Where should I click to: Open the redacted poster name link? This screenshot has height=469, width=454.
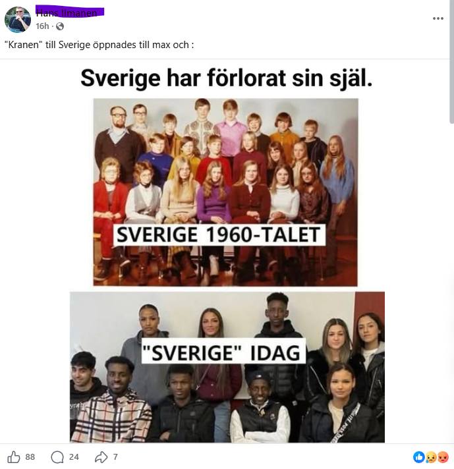tap(70, 13)
